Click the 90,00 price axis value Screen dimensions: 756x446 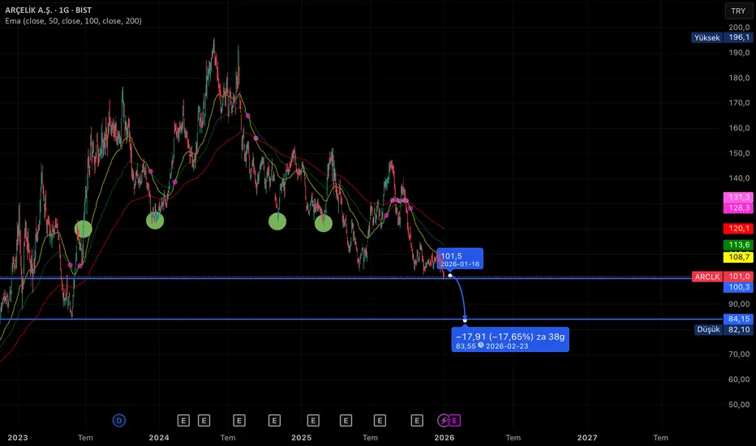tap(739, 304)
